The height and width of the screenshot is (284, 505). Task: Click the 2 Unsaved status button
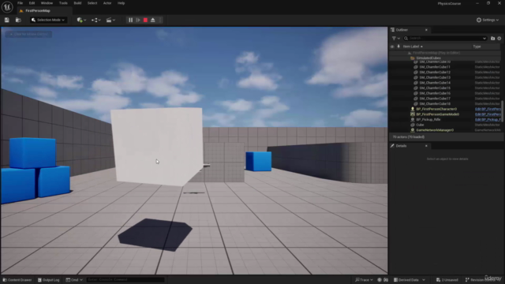(x=447, y=280)
